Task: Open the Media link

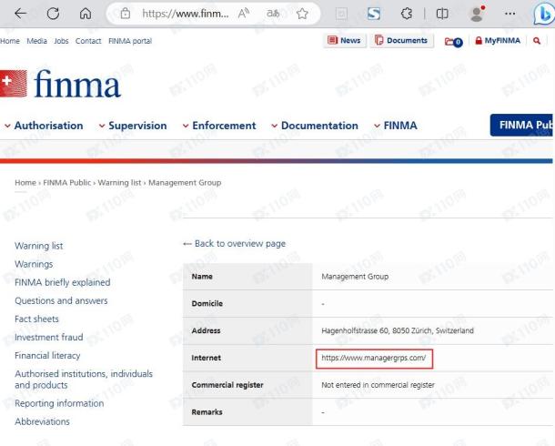Action: tap(36, 41)
